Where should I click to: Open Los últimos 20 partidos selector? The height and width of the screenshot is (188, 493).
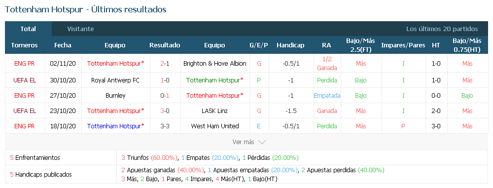click(442, 29)
